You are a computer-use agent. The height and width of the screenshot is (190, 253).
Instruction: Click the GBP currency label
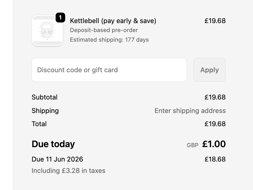pyautogui.click(x=193, y=145)
